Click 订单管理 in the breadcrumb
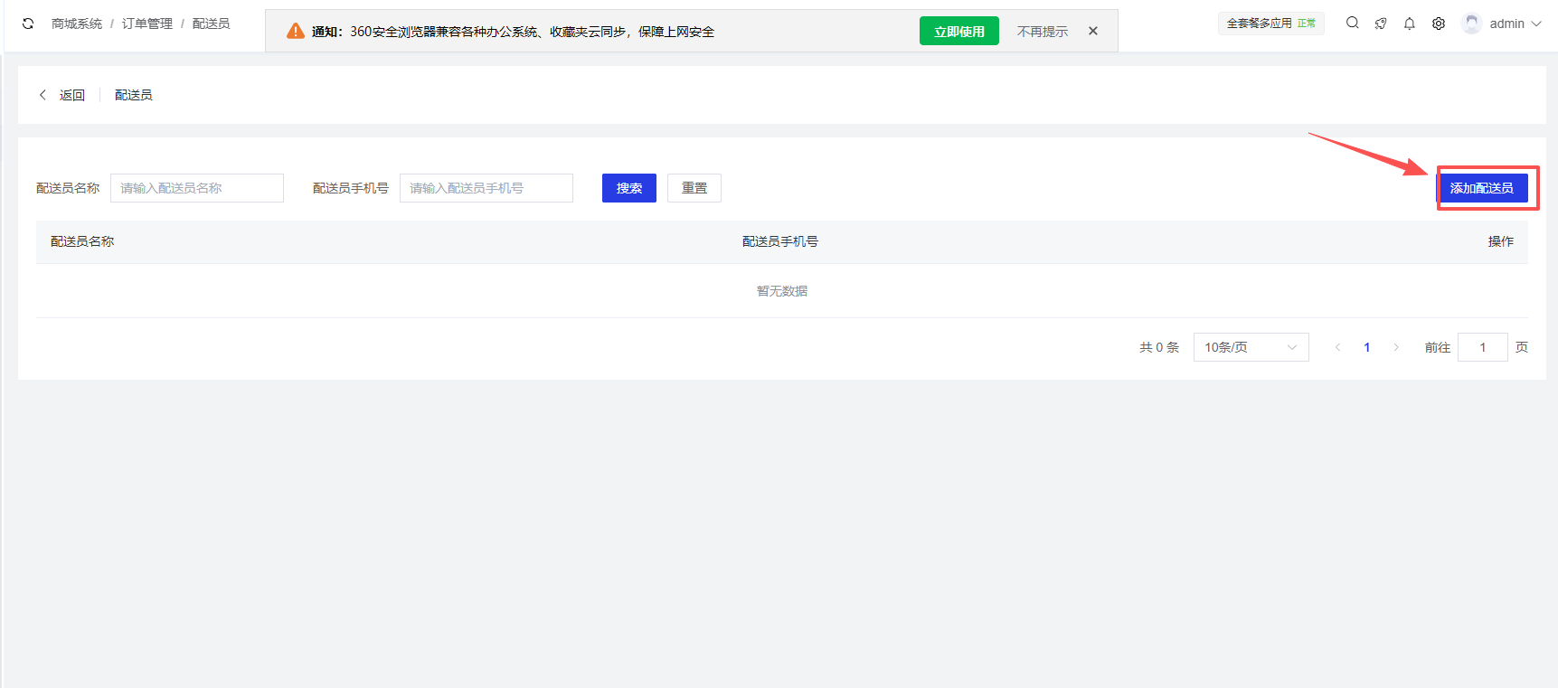The width and height of the screenshot is (1558, 688). coord(146,24)
